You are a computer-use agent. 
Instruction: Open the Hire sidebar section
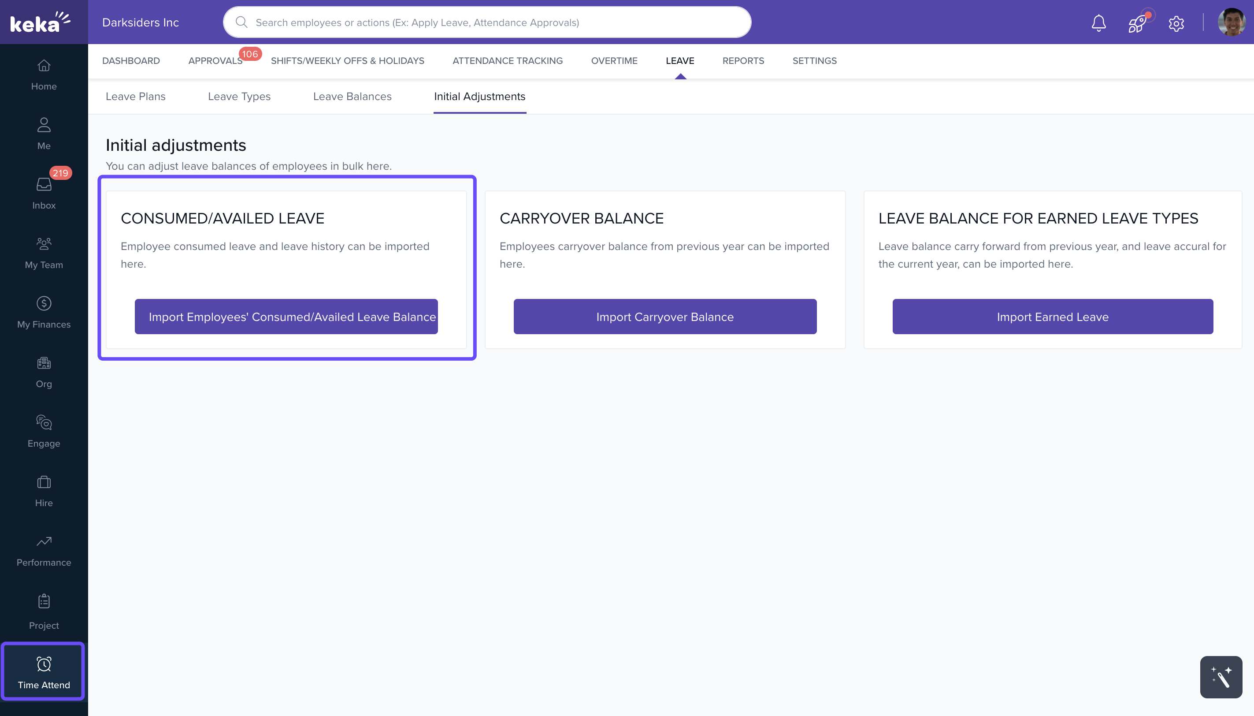[44, 491]
